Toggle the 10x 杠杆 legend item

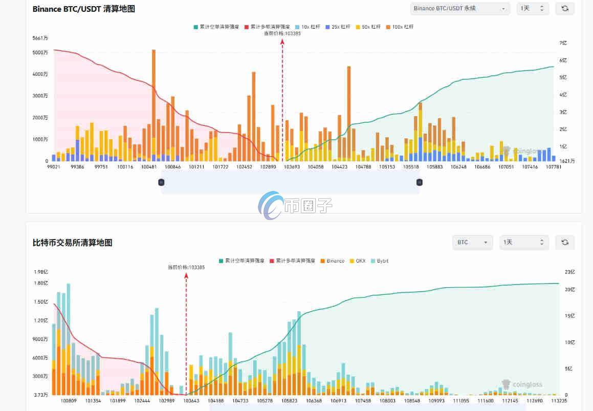(307, 26)
